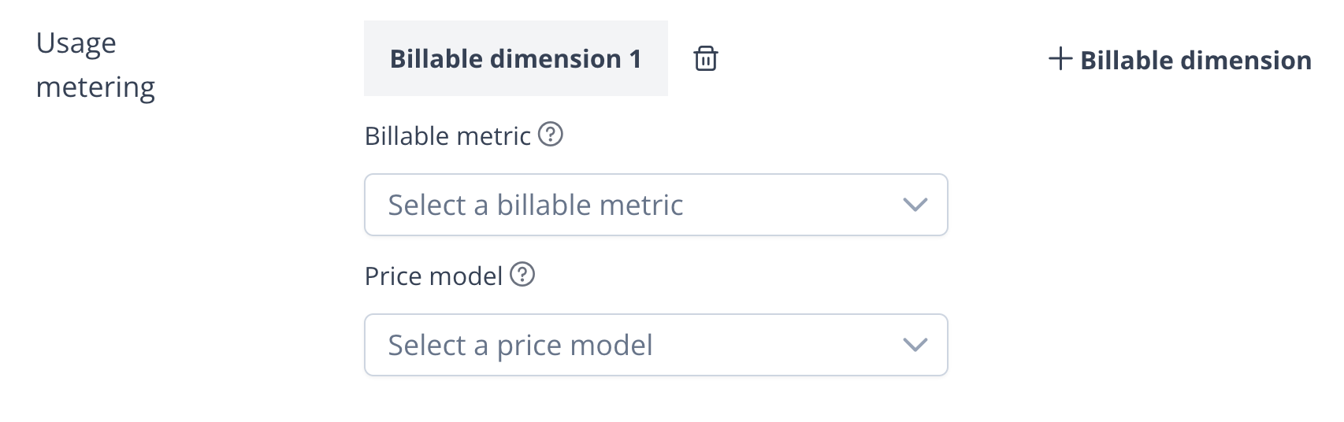
Task: Delete Billable dimension 1 with trash icon
Action: pos(705,59)
